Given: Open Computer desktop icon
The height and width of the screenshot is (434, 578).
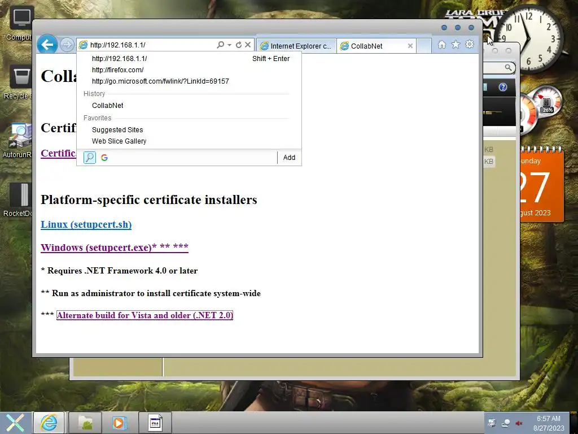Looking at the screenshot, I should point(20,24).
